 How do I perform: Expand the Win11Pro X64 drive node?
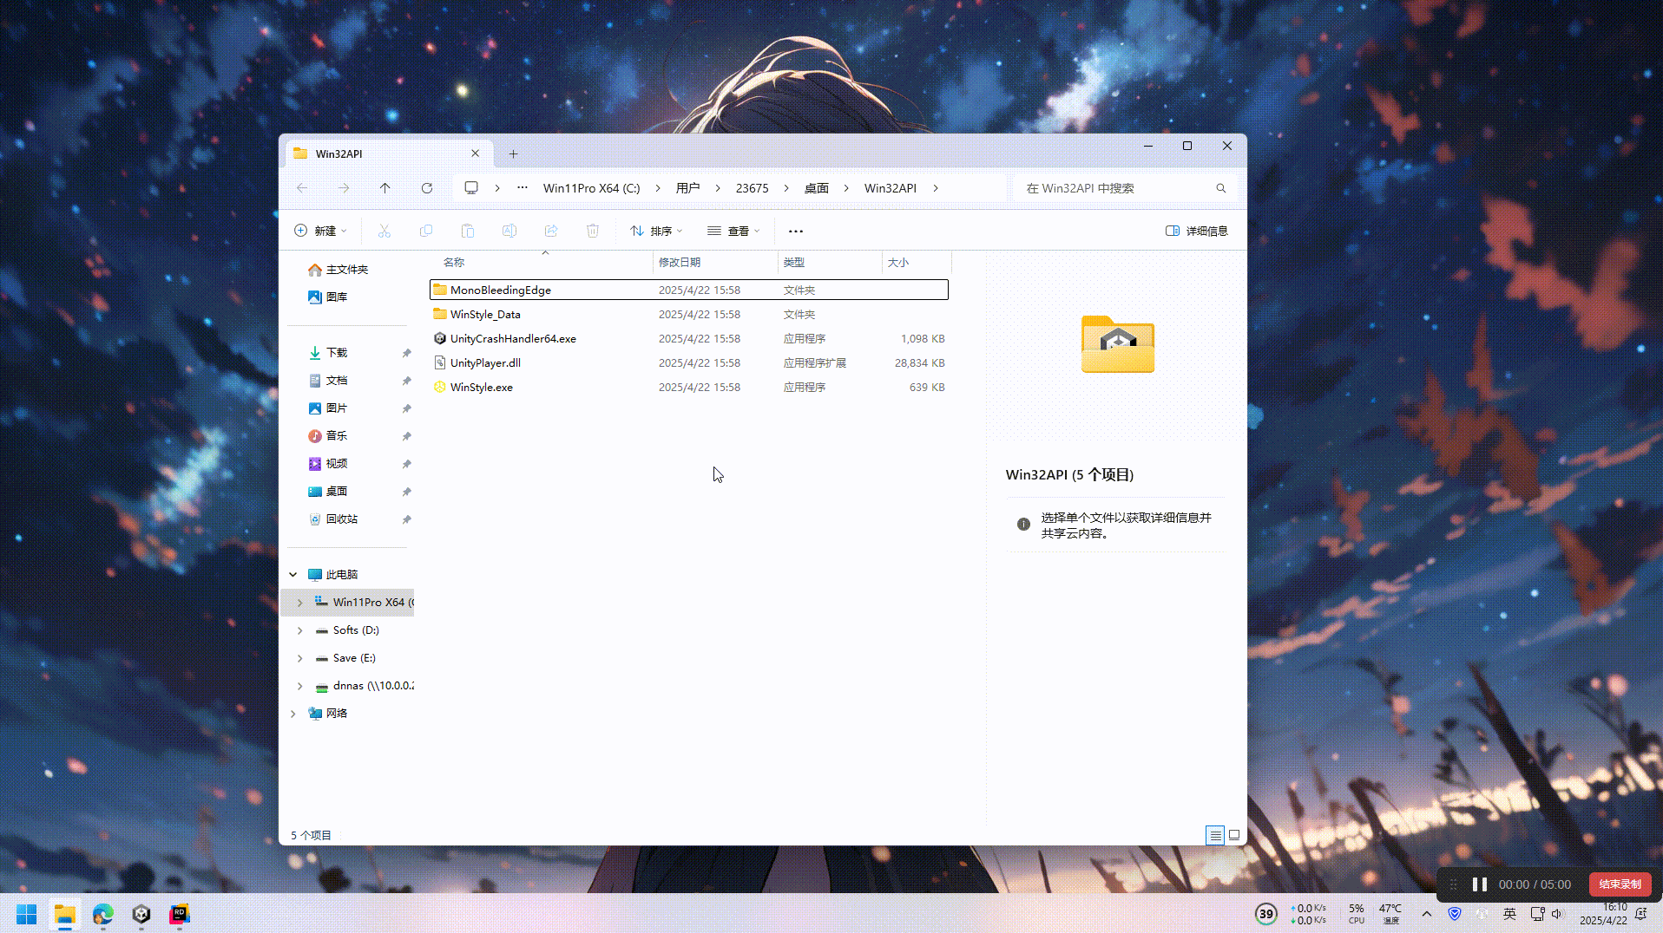[x=300, y=603]
